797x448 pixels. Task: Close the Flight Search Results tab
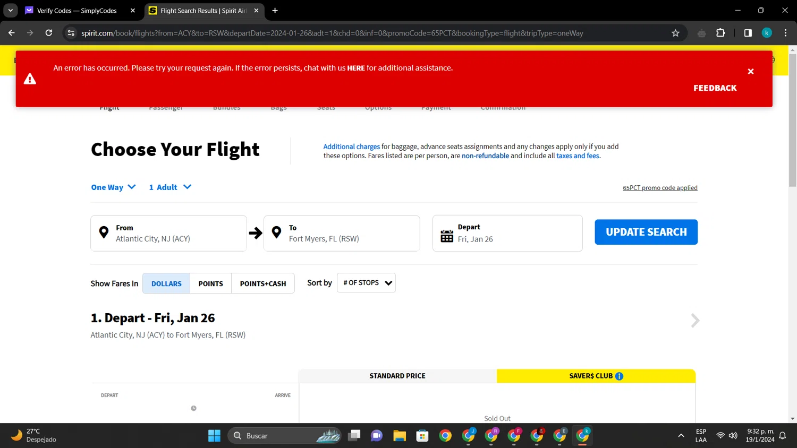point(257,11)
